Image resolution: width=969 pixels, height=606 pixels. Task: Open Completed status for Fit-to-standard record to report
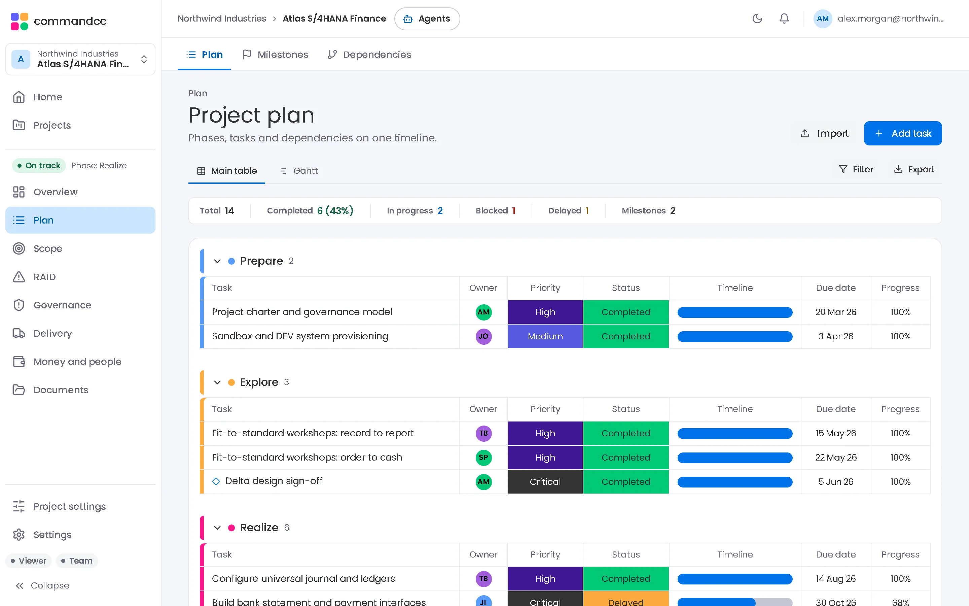tap(626, 433)
